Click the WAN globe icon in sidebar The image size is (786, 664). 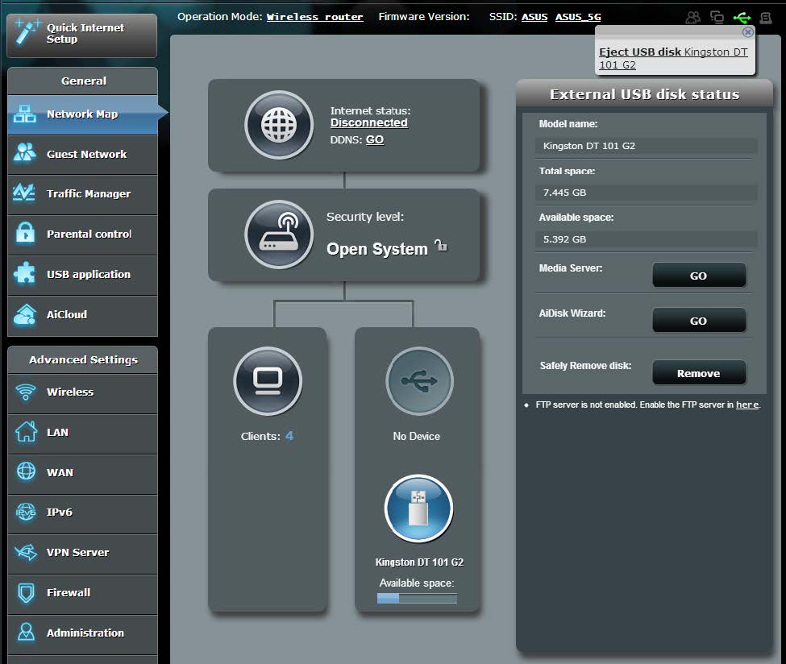26,471
